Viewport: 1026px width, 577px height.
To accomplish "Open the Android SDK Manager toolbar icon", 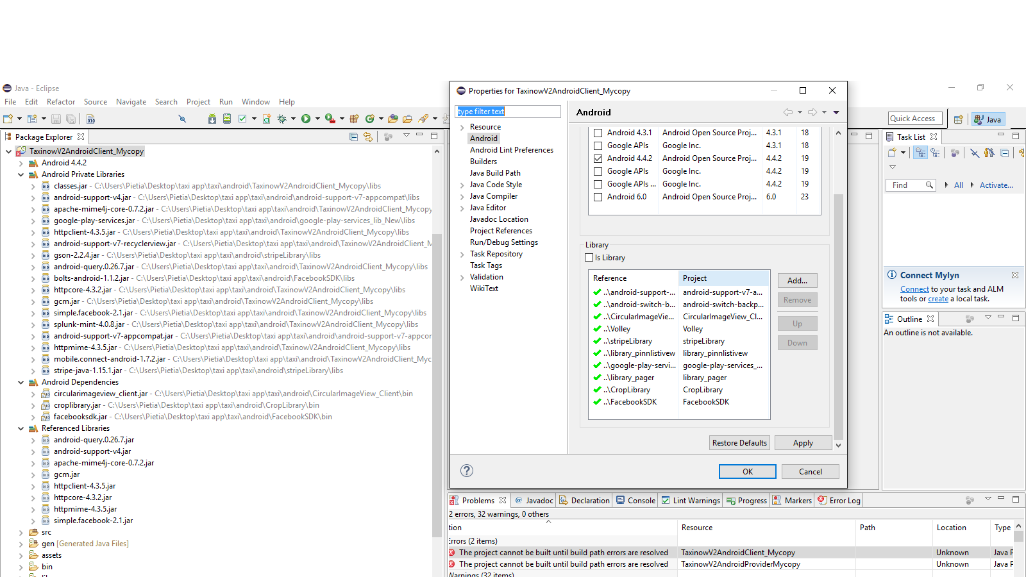I will point(212,119).
